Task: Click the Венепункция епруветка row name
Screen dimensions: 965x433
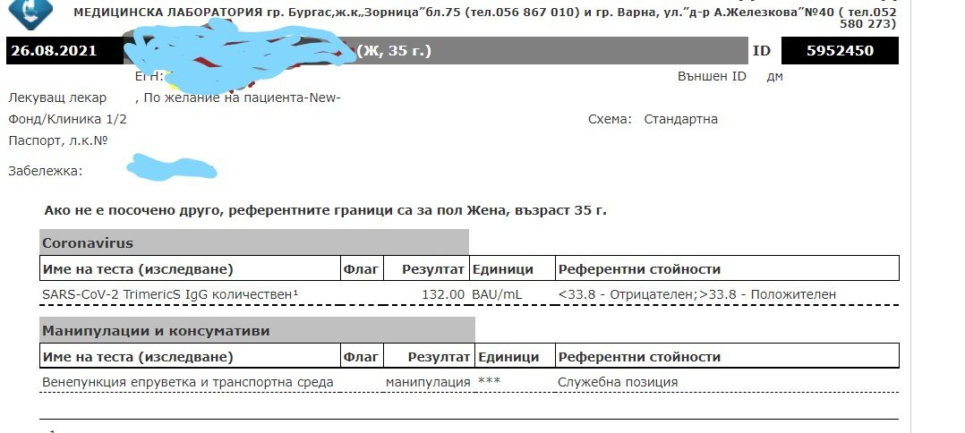Action: pyautogui.click(x=188, y=382)
